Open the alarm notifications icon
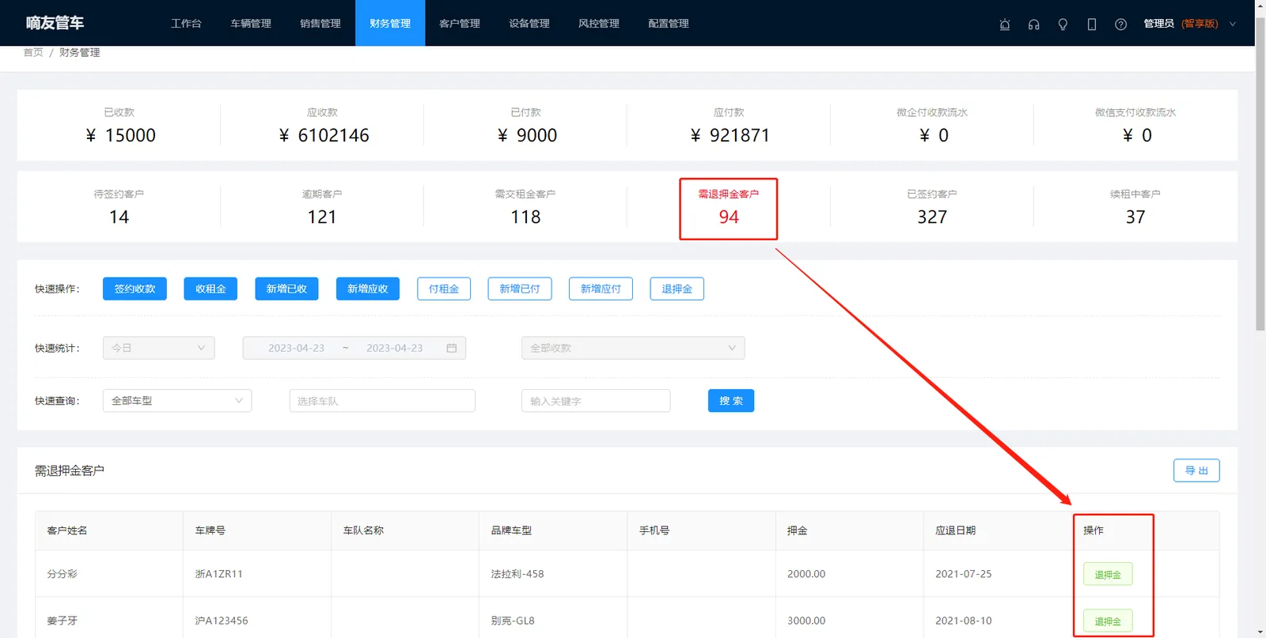The height and width of the screenshot is (638, 1266). coord(1005,24)
